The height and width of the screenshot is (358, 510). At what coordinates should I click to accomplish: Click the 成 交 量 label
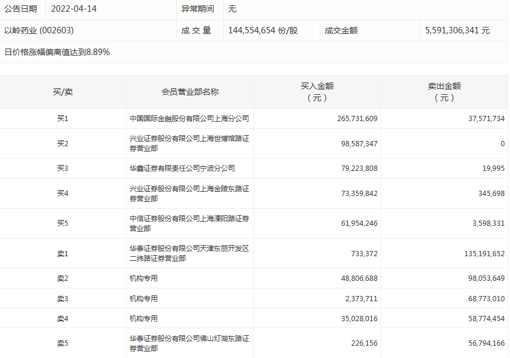click(196, 30)
